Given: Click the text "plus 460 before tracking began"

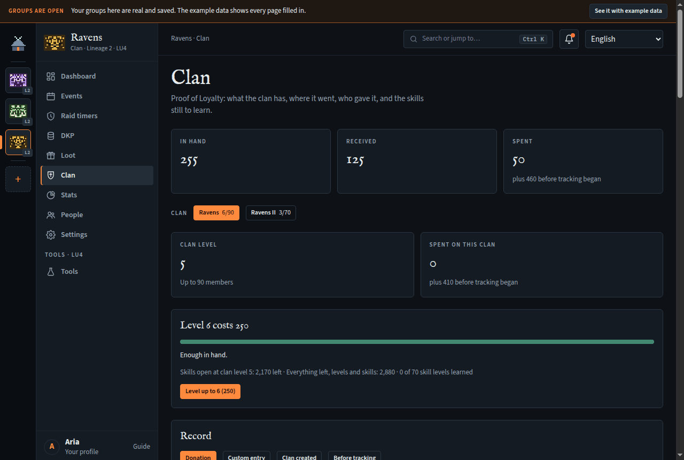Looking at the screenshot, I should 557,179.
